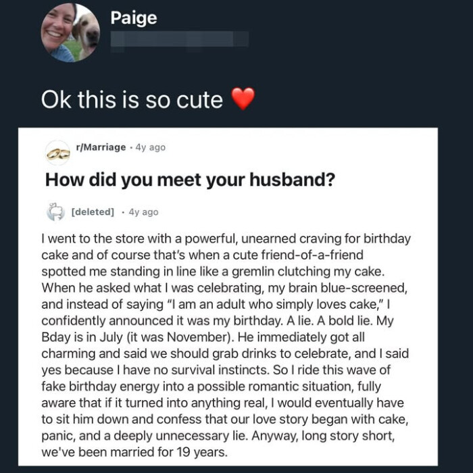473x473 pixels.
Task: Click the wedding rings subreddit icon
Action: [58, 153]
